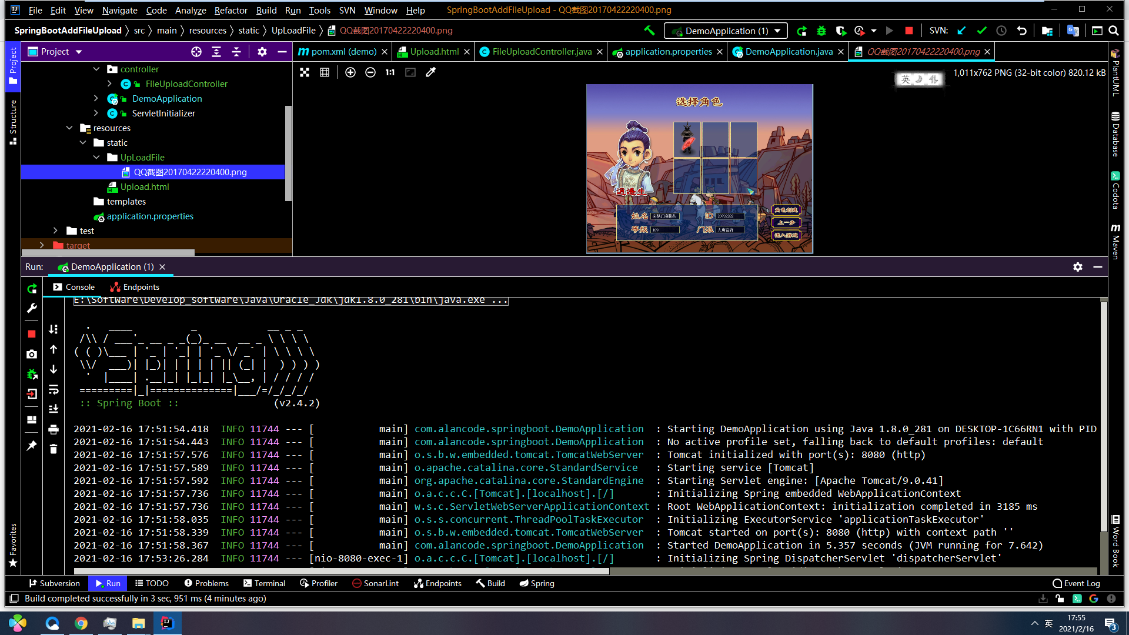This screenshot has width=1129, height=635.
Task: Click expand all in Project panel
Action: (216, 52)
